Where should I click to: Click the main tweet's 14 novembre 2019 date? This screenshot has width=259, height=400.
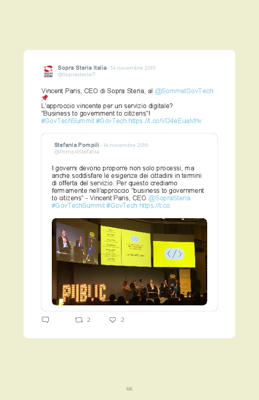tap(133, 68)
